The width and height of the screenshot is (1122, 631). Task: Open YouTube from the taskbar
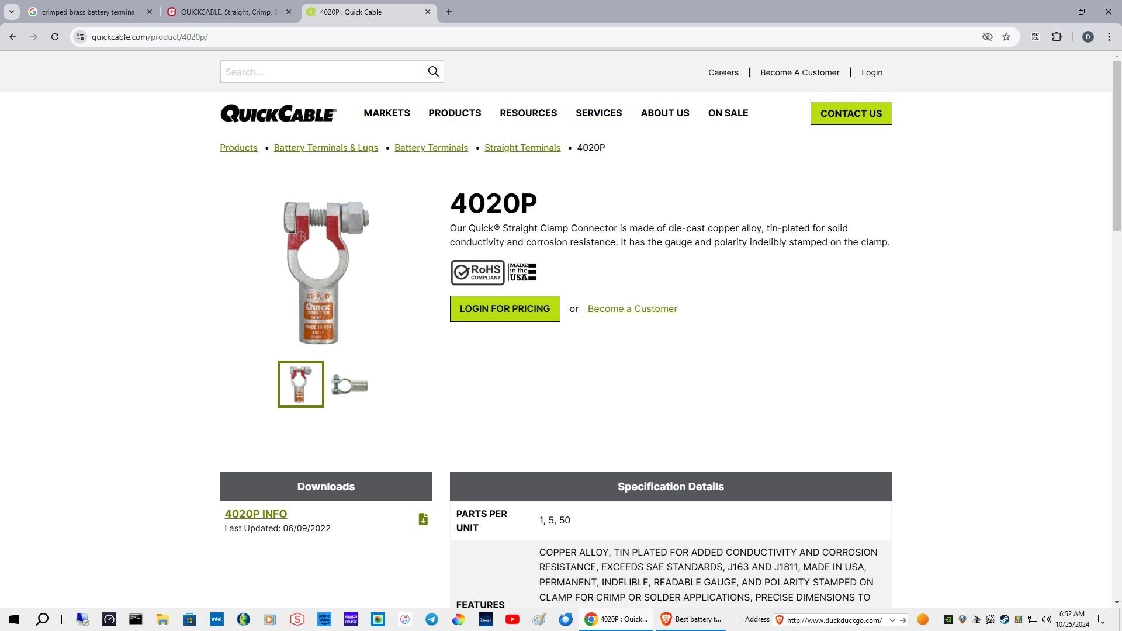coord(512,619)
